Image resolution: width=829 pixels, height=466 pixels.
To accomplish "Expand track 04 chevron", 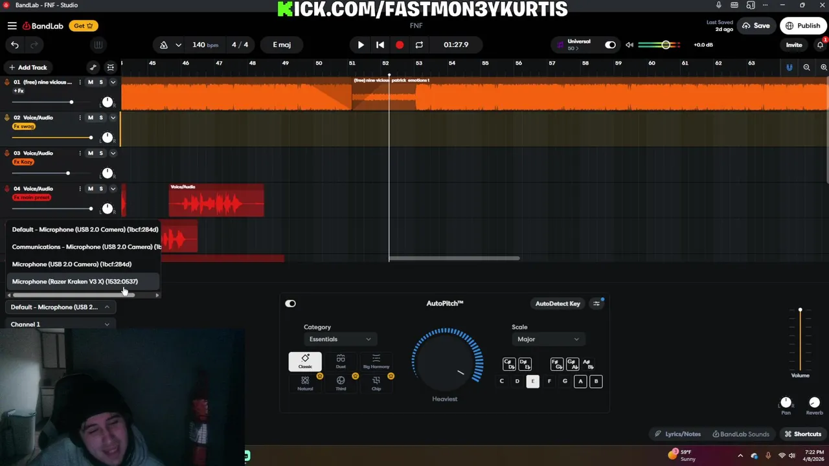I will [x=113, y=189].
